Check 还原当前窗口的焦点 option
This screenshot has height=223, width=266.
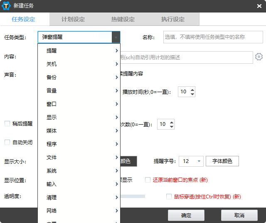pos(148,180)
